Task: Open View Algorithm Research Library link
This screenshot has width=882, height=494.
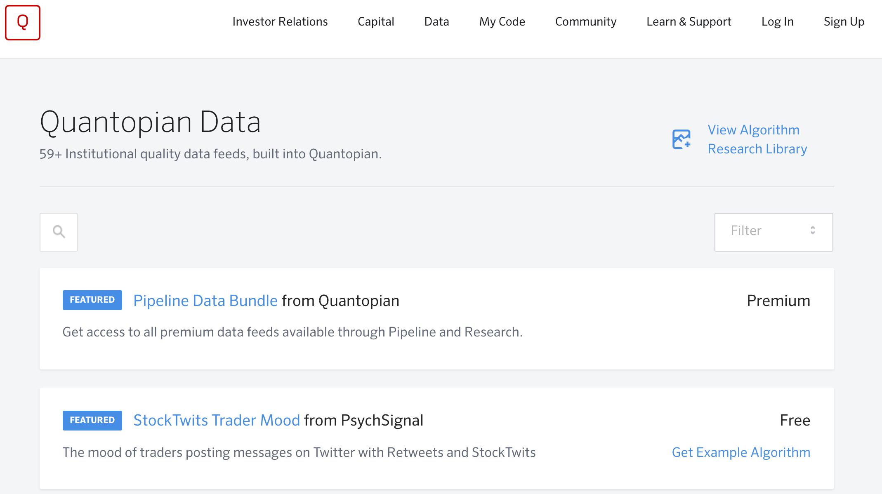Action: tap(757, 139)
